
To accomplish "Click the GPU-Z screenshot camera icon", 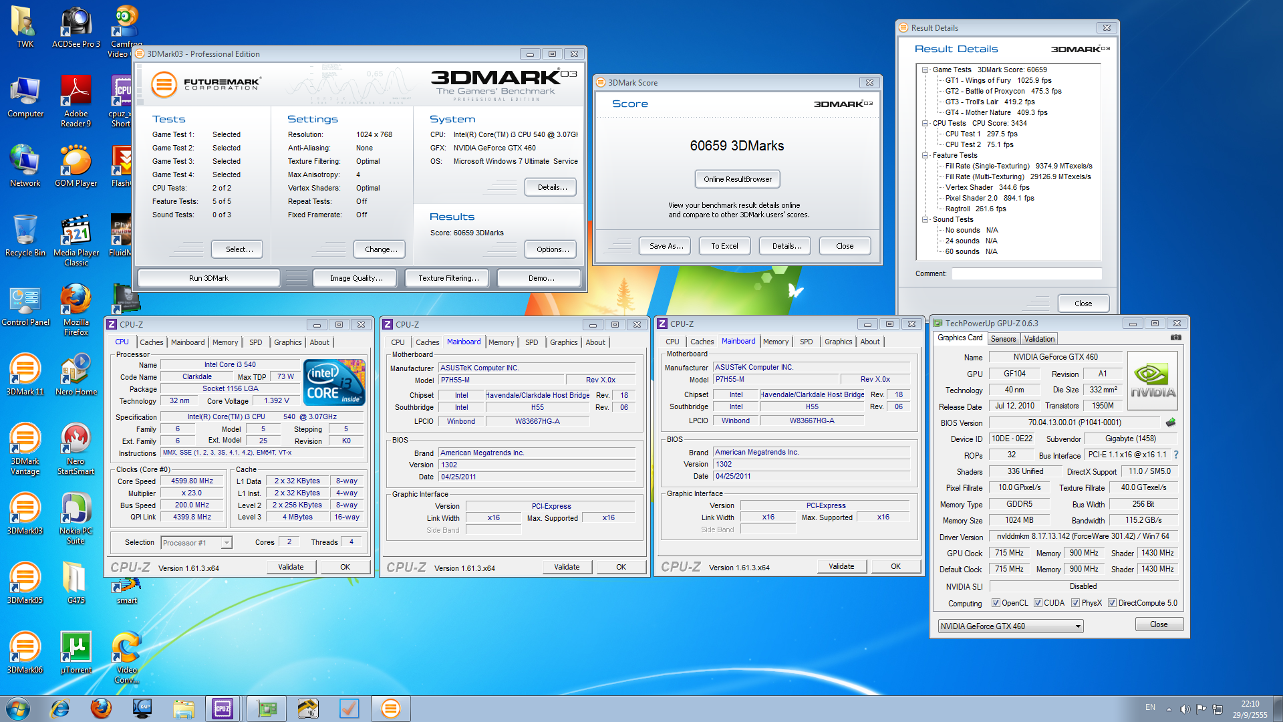I will coord(1176,338).
